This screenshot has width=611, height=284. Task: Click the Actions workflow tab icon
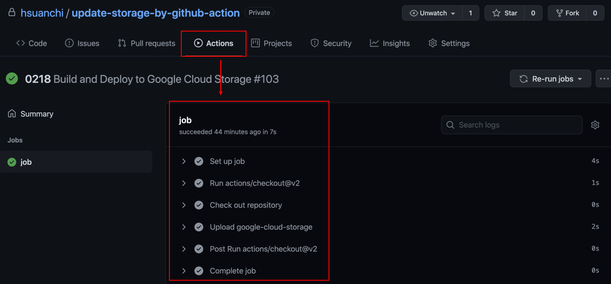[x=198, y=43]
